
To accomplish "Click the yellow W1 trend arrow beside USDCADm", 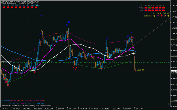I will click(165, 16).
